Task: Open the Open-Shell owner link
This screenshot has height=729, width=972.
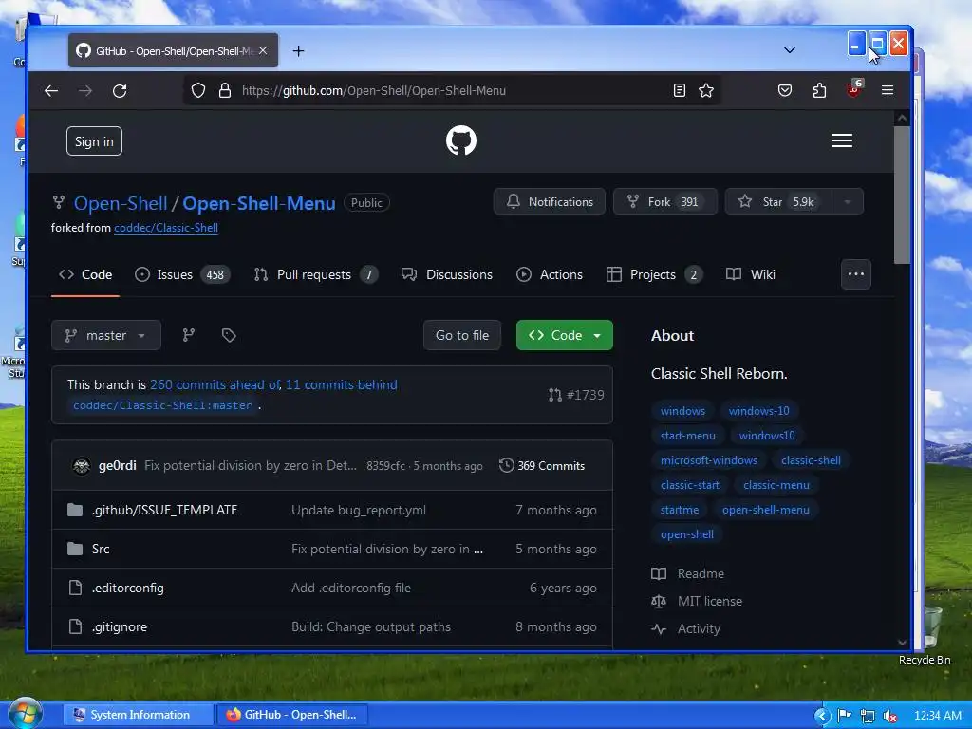Action: click(121, 203)
